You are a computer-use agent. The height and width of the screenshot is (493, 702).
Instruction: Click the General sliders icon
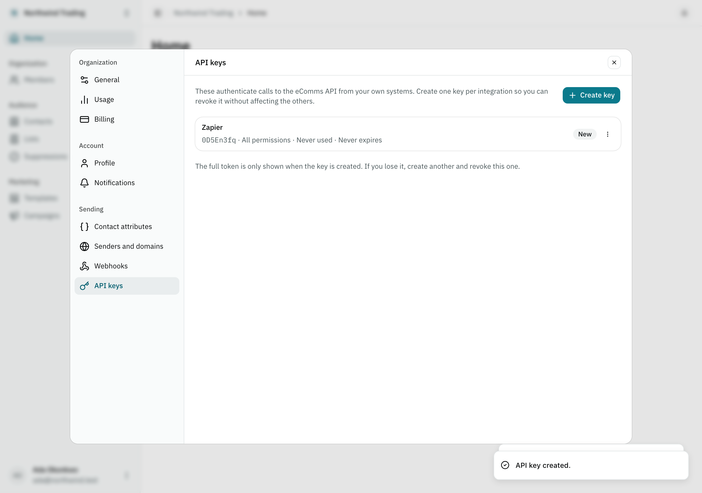click(84, 80)
